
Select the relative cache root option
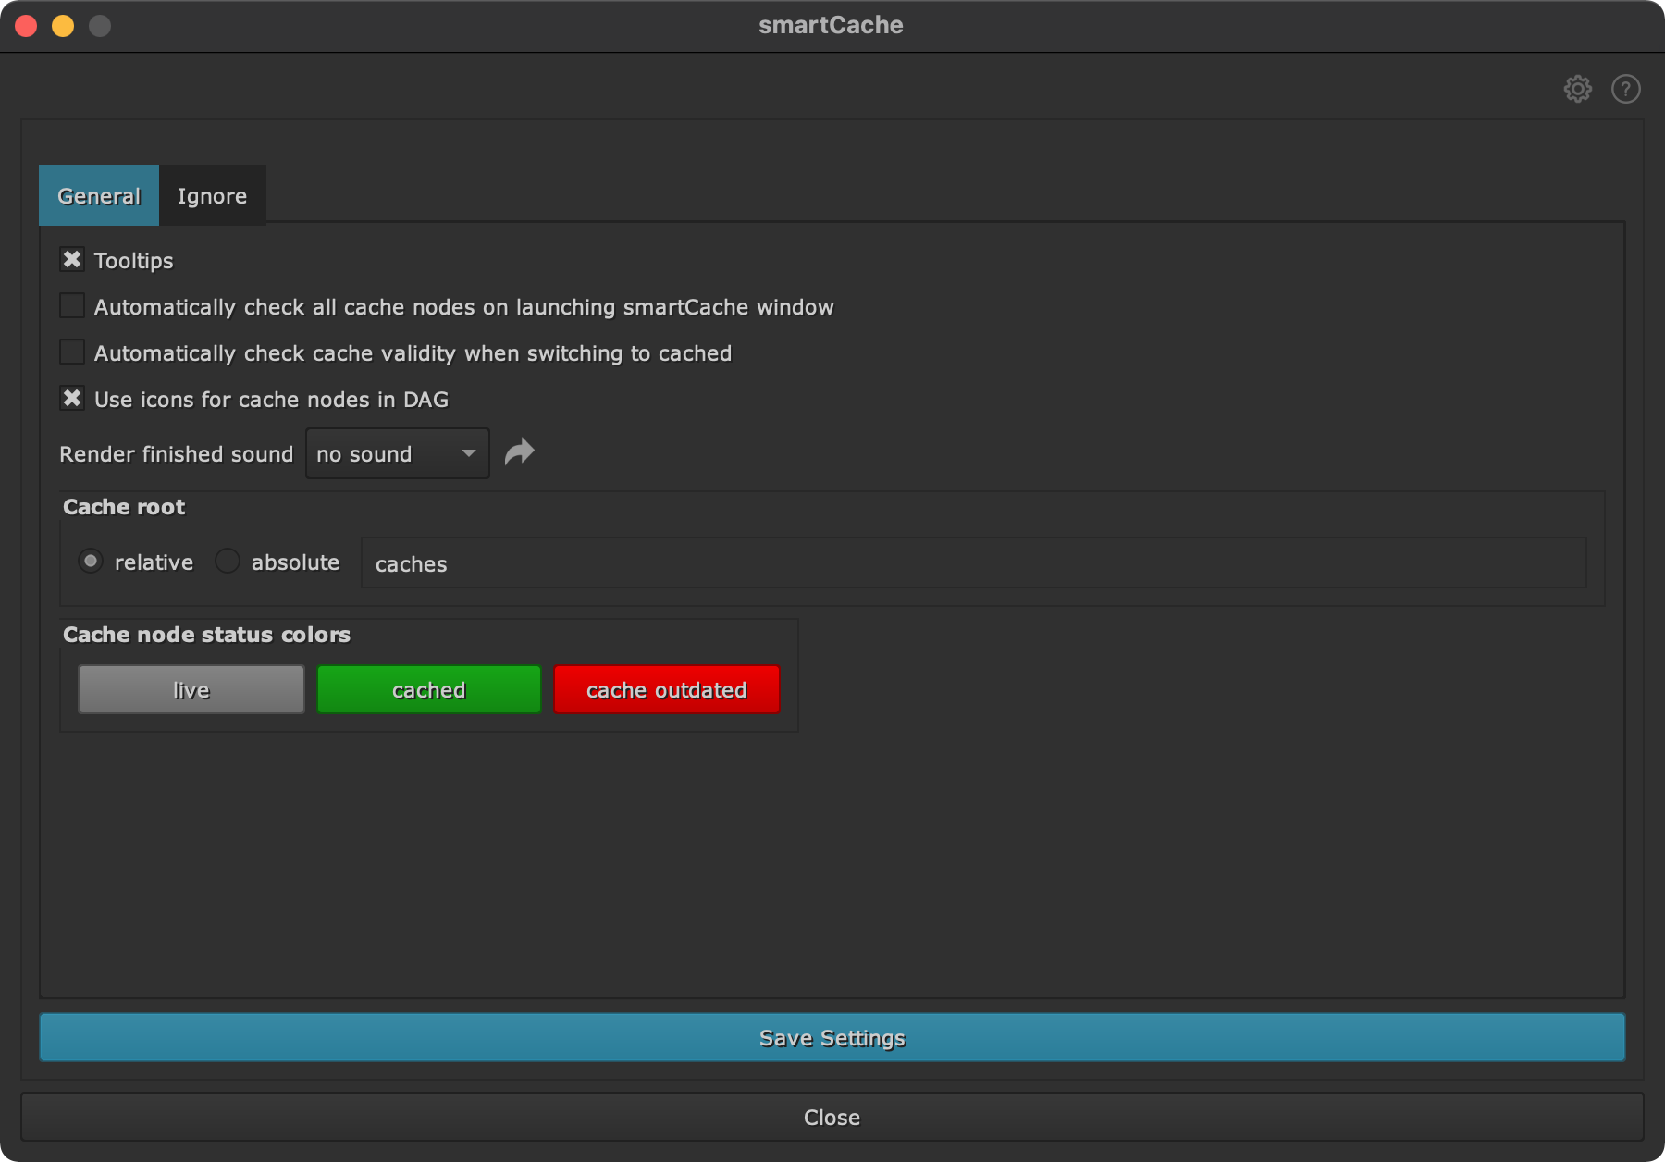[x=91, y=562]
